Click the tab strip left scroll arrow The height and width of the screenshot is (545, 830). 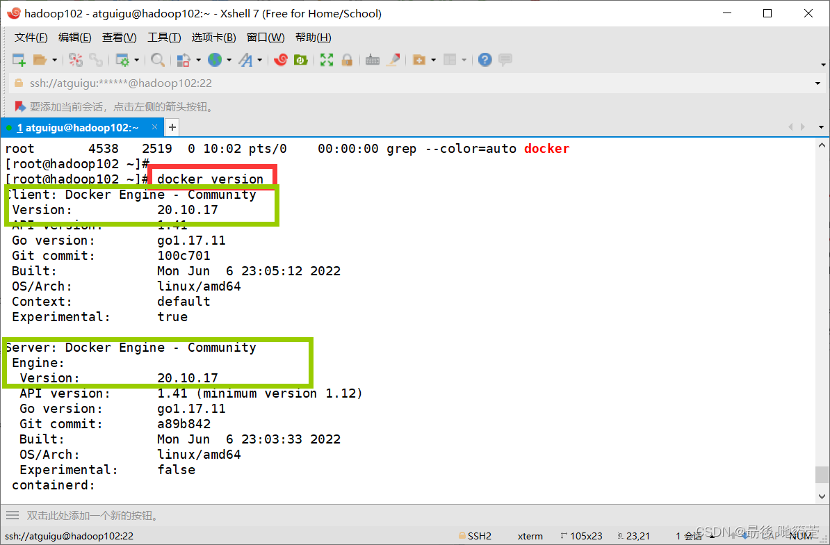pos(790,127)
